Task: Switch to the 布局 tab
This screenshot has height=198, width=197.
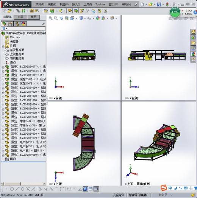Action: [x=20, y=17]
